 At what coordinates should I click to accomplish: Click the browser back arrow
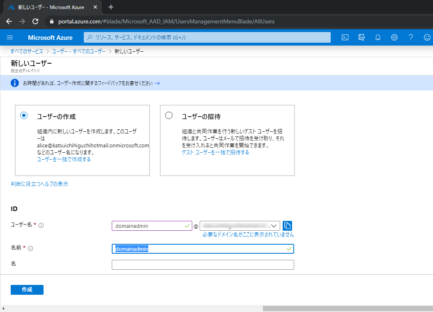click(9, 21)
